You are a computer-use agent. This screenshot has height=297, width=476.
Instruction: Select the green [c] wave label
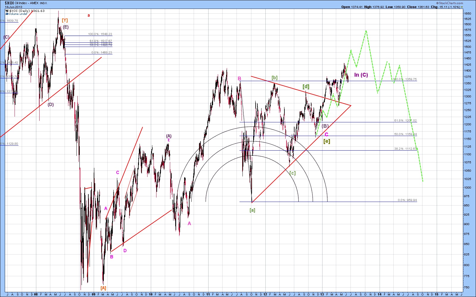[x=293, y=173]
